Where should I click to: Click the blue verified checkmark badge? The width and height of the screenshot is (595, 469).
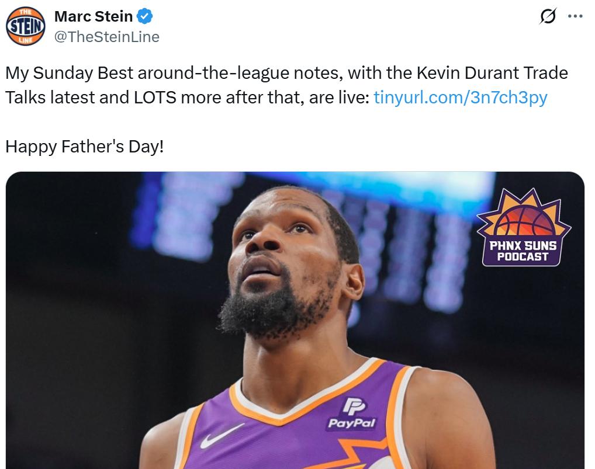click(x=144, y=16)
